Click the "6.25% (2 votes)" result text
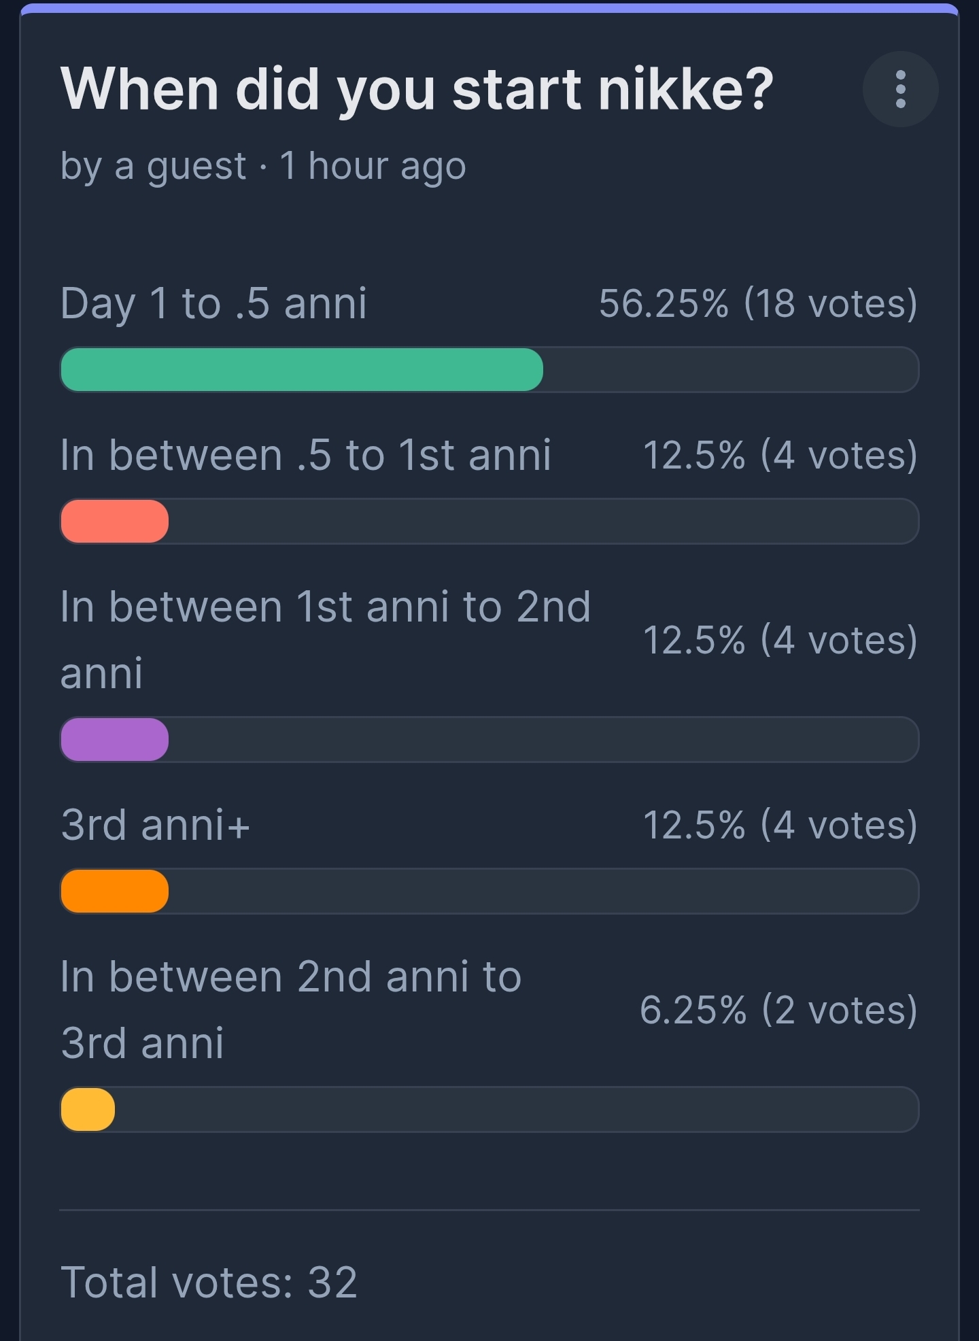This screenshot has height=1341, width=979. 778,1010
